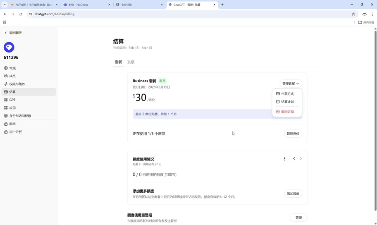377x225 pixels.
Task: Click the workspace avatar icon above 611296
Action: click(9, 47)
